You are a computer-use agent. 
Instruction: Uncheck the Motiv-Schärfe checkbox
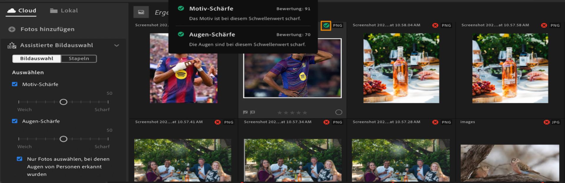(x=14, y=84)
